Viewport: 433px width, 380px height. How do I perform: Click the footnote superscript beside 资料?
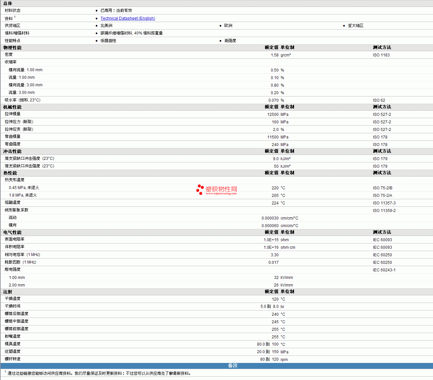pos(15,17)
